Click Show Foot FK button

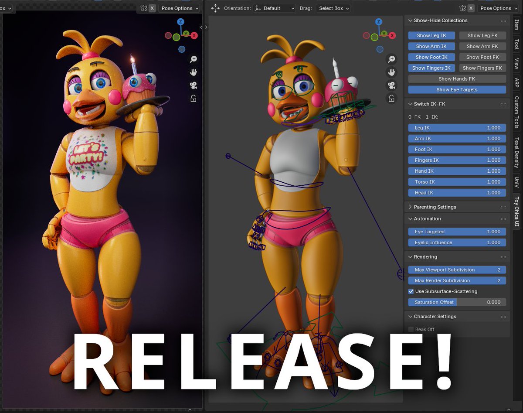coord(482,57)
